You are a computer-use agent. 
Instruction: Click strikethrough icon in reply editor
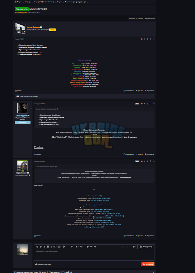51,247
